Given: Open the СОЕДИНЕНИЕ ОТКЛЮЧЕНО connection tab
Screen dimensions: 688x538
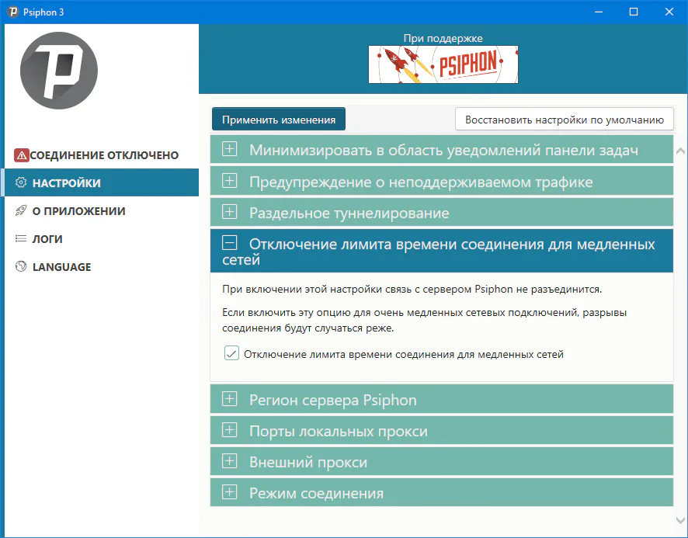Looking at the screenshot, I should click(x=102, y=155).
